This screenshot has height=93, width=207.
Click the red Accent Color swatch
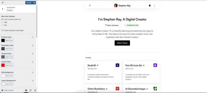click(3, 65)
